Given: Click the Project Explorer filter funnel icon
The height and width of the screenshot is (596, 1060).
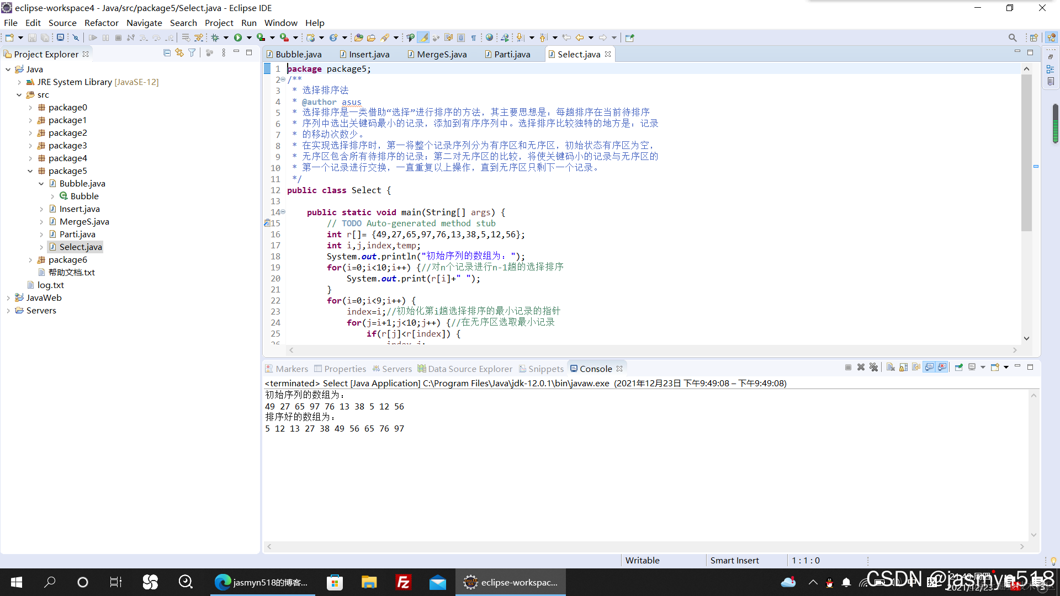Looking at the screenshot, I should point(192,53).
